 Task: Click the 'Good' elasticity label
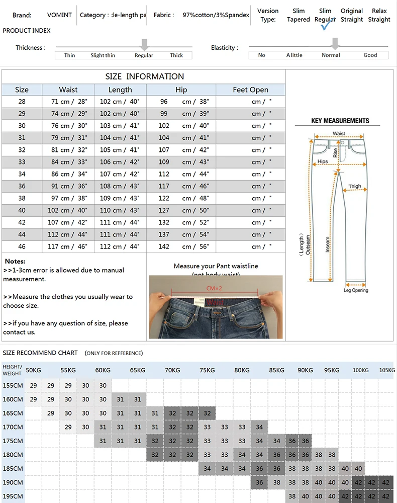tap(370, 55)
